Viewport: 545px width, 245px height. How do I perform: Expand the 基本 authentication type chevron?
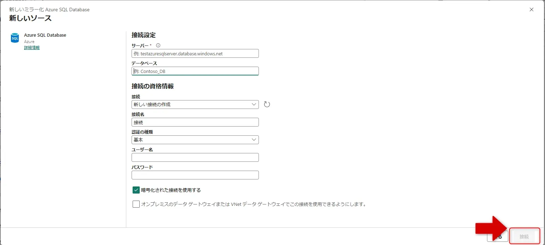tap(253, 140)
